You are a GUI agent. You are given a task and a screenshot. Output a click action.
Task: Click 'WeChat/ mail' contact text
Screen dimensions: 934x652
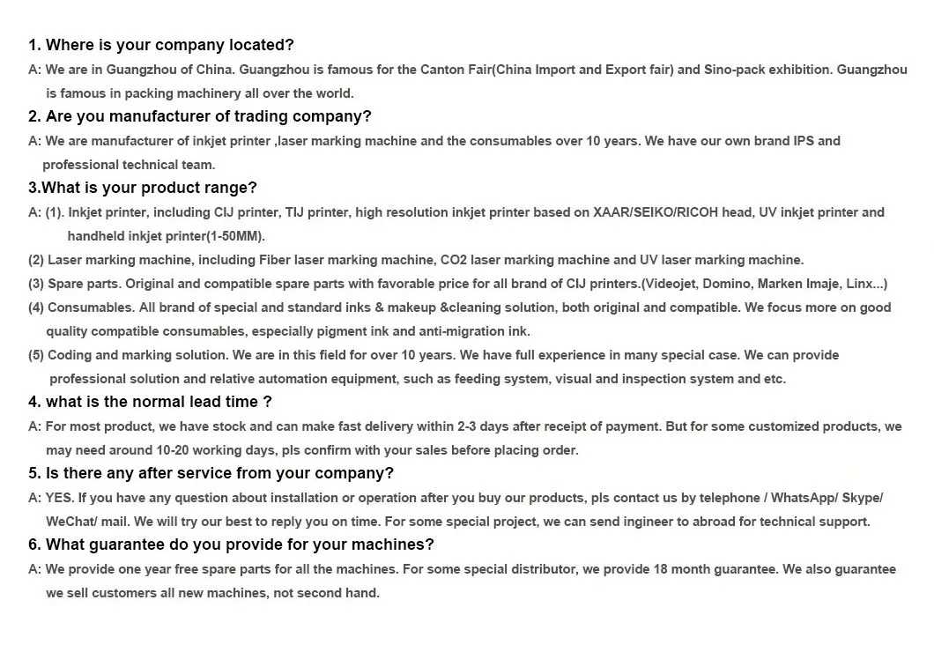point(87,522)
